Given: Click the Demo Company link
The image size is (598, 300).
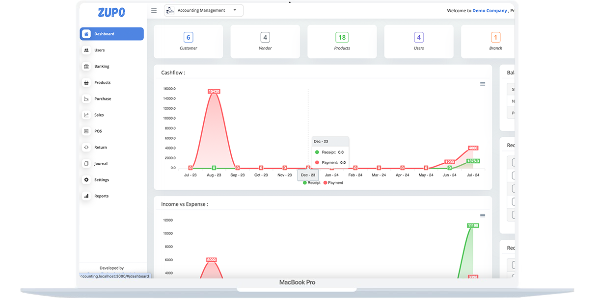Looking at the screenshot, I should (489, 10).
